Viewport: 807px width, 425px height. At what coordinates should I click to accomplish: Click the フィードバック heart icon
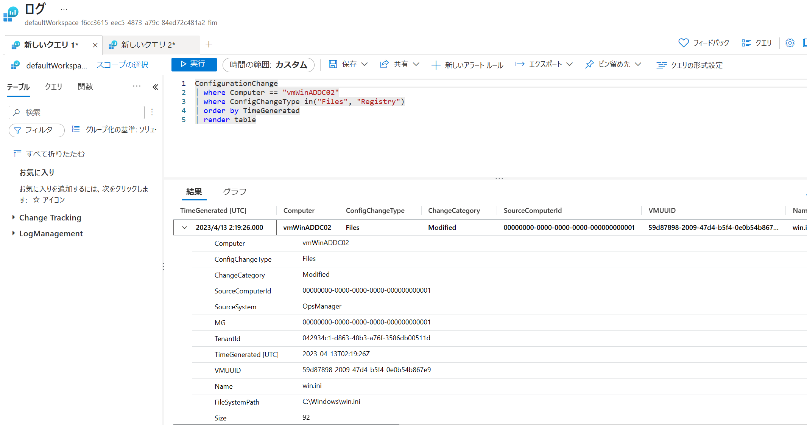[x=683, y=43]
